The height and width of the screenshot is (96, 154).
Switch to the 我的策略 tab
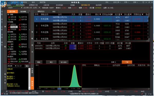click(x=23, y=12)
